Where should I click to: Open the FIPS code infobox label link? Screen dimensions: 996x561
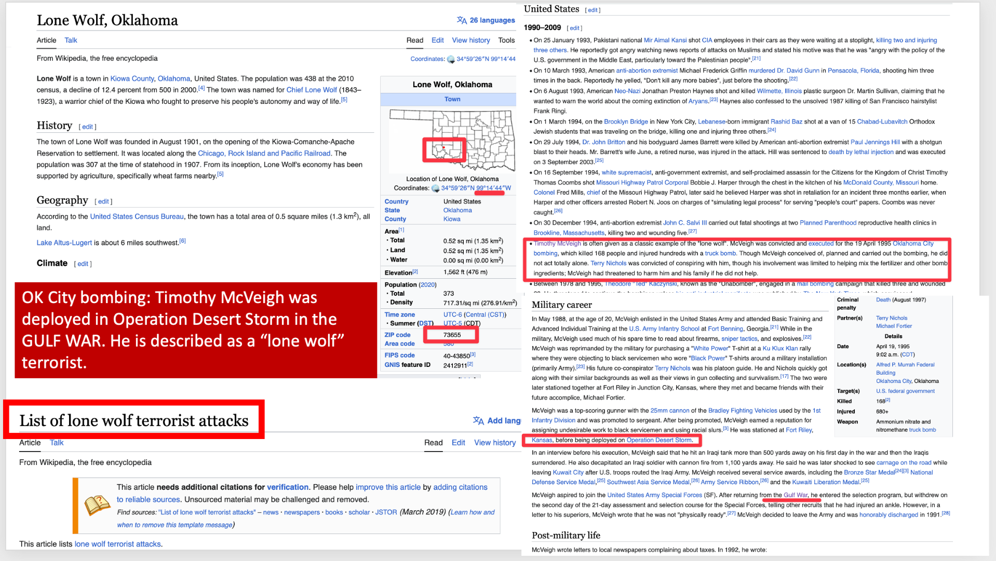(399, 355)
